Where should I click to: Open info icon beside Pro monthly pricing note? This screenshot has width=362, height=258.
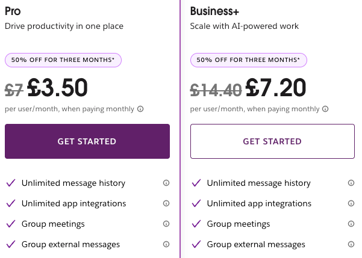(140, 109)
